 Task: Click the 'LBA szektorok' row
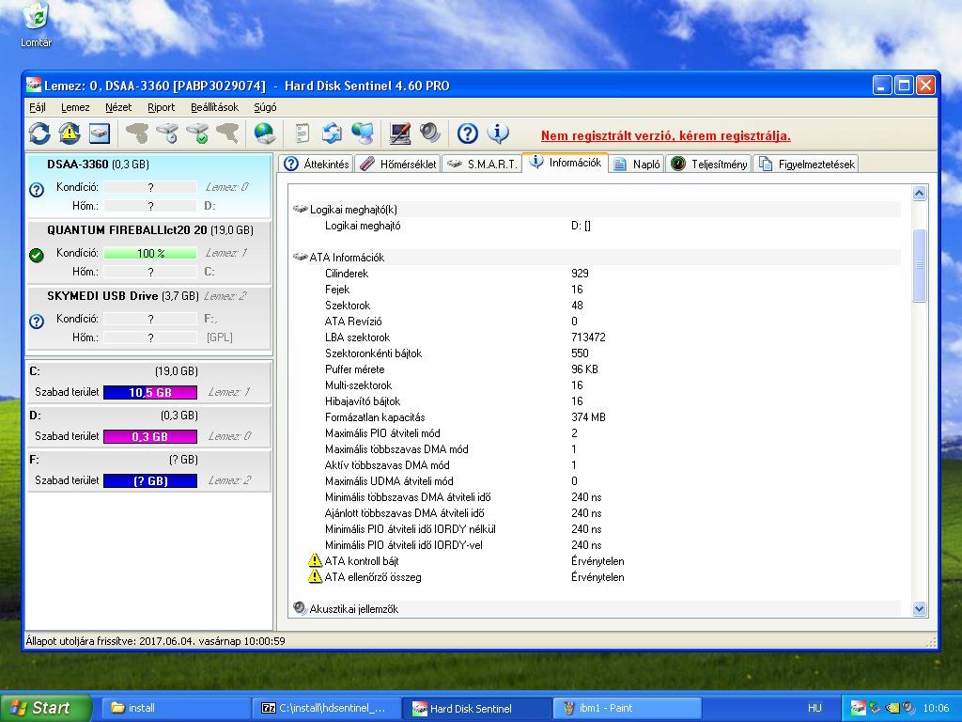(x=597, y=337)
